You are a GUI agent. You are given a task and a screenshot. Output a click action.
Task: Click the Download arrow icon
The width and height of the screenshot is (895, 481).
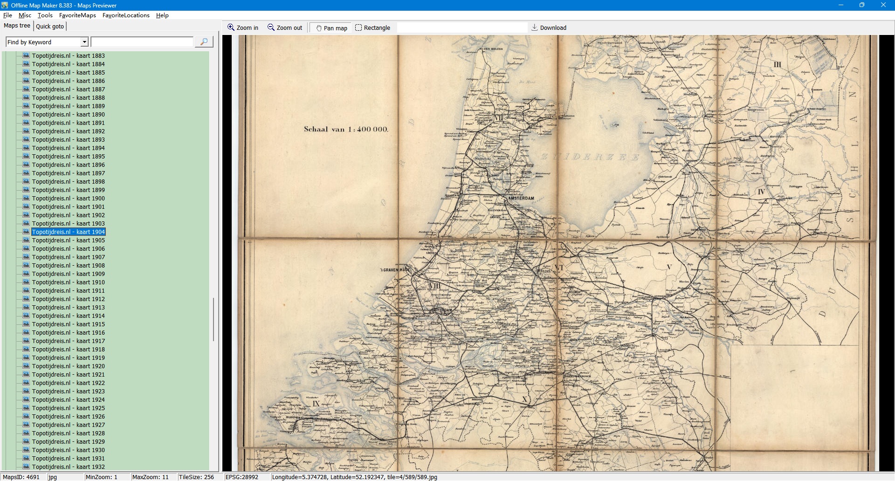click(x=535, y=27)
